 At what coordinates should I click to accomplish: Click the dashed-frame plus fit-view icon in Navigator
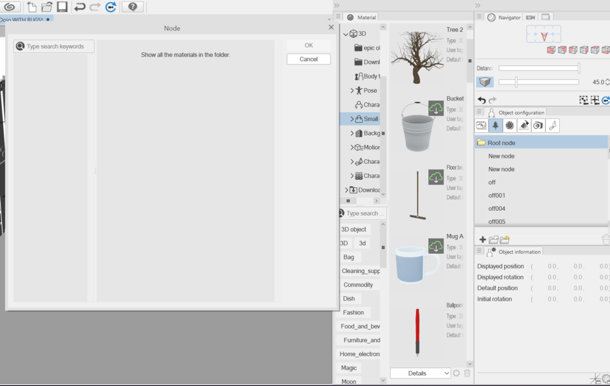(595, 100)
